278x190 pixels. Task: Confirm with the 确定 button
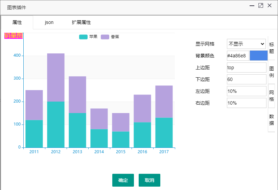pos(123,180)
